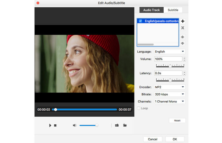
Task: Click the Latency stepper arrows
Action: point(184,73)
